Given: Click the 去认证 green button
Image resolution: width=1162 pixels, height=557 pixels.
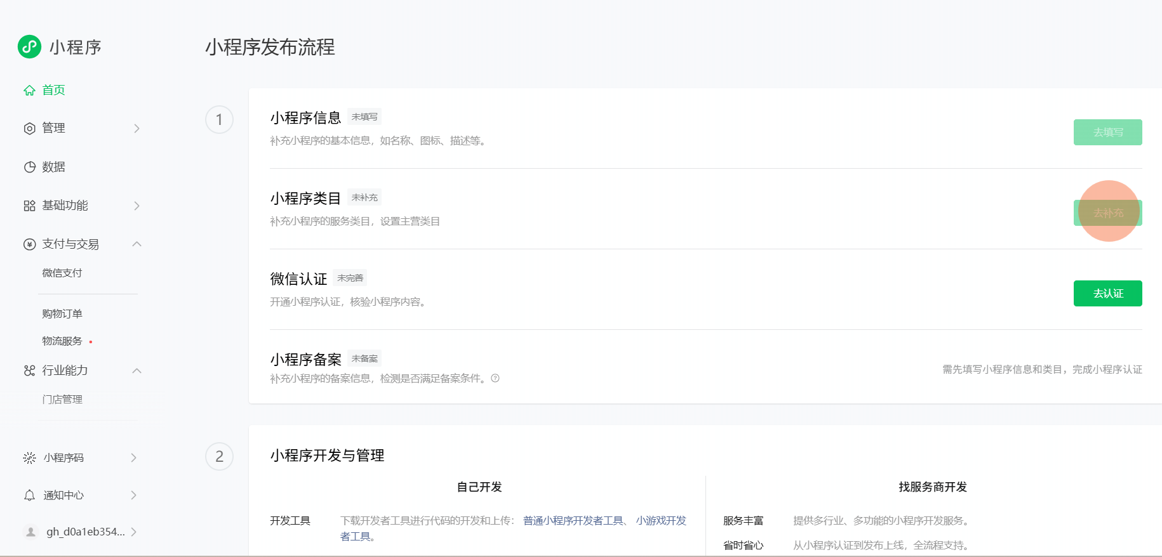Looking at the screenshot, I should [x=1107, y=294].
